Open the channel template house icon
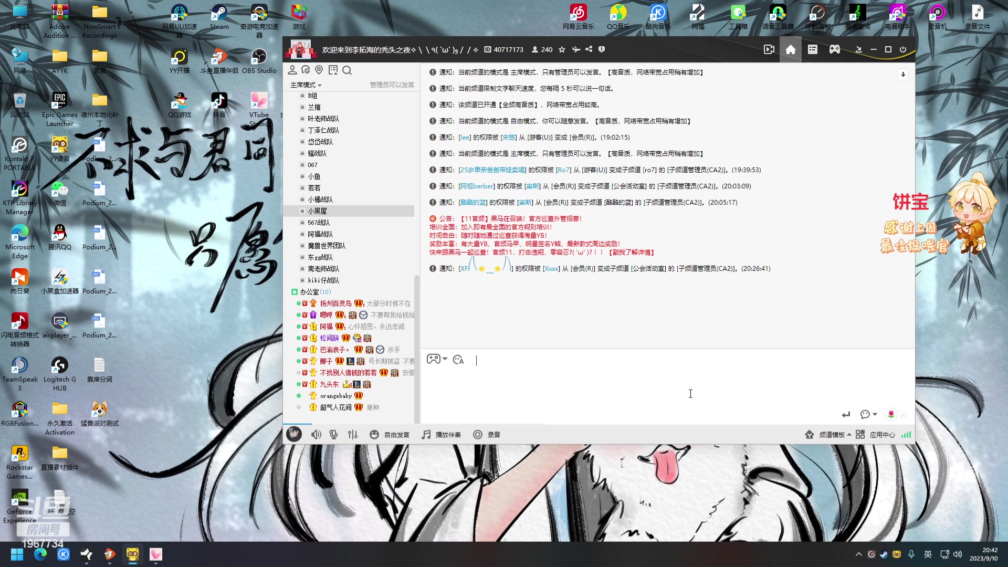Screen dimensions: 1008x567 [809, 435]
